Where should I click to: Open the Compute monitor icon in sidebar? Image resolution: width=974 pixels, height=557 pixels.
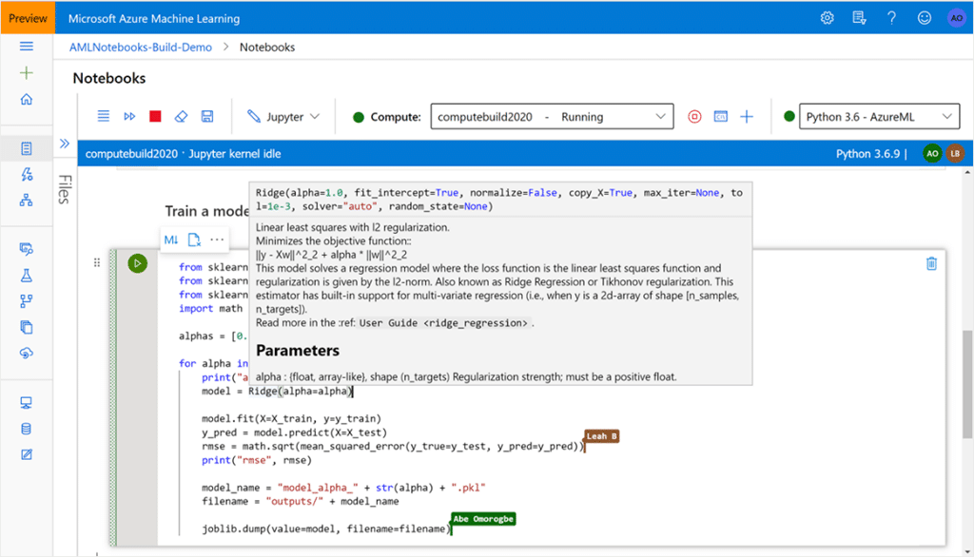pos(26,403)
